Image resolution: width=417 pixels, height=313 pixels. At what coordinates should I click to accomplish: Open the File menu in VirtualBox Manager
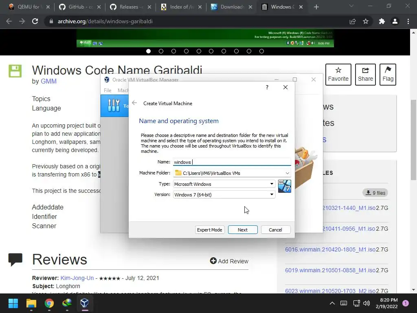coord(108,90)
